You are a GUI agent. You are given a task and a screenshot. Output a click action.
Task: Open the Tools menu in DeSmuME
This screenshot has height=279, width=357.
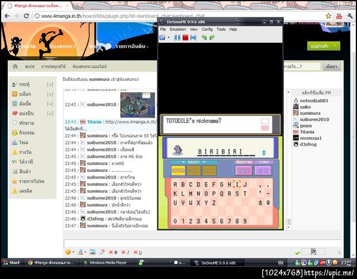[221, 29]
